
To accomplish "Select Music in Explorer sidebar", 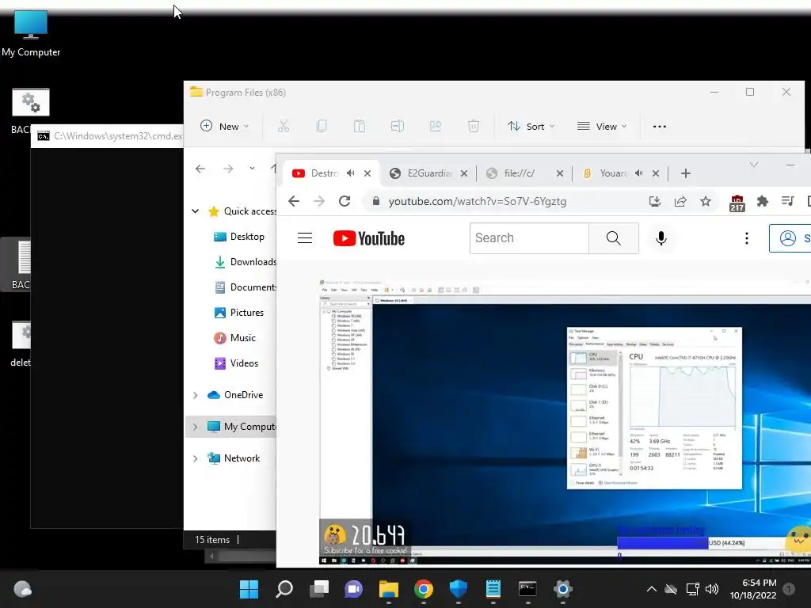I will pos(234,337).
